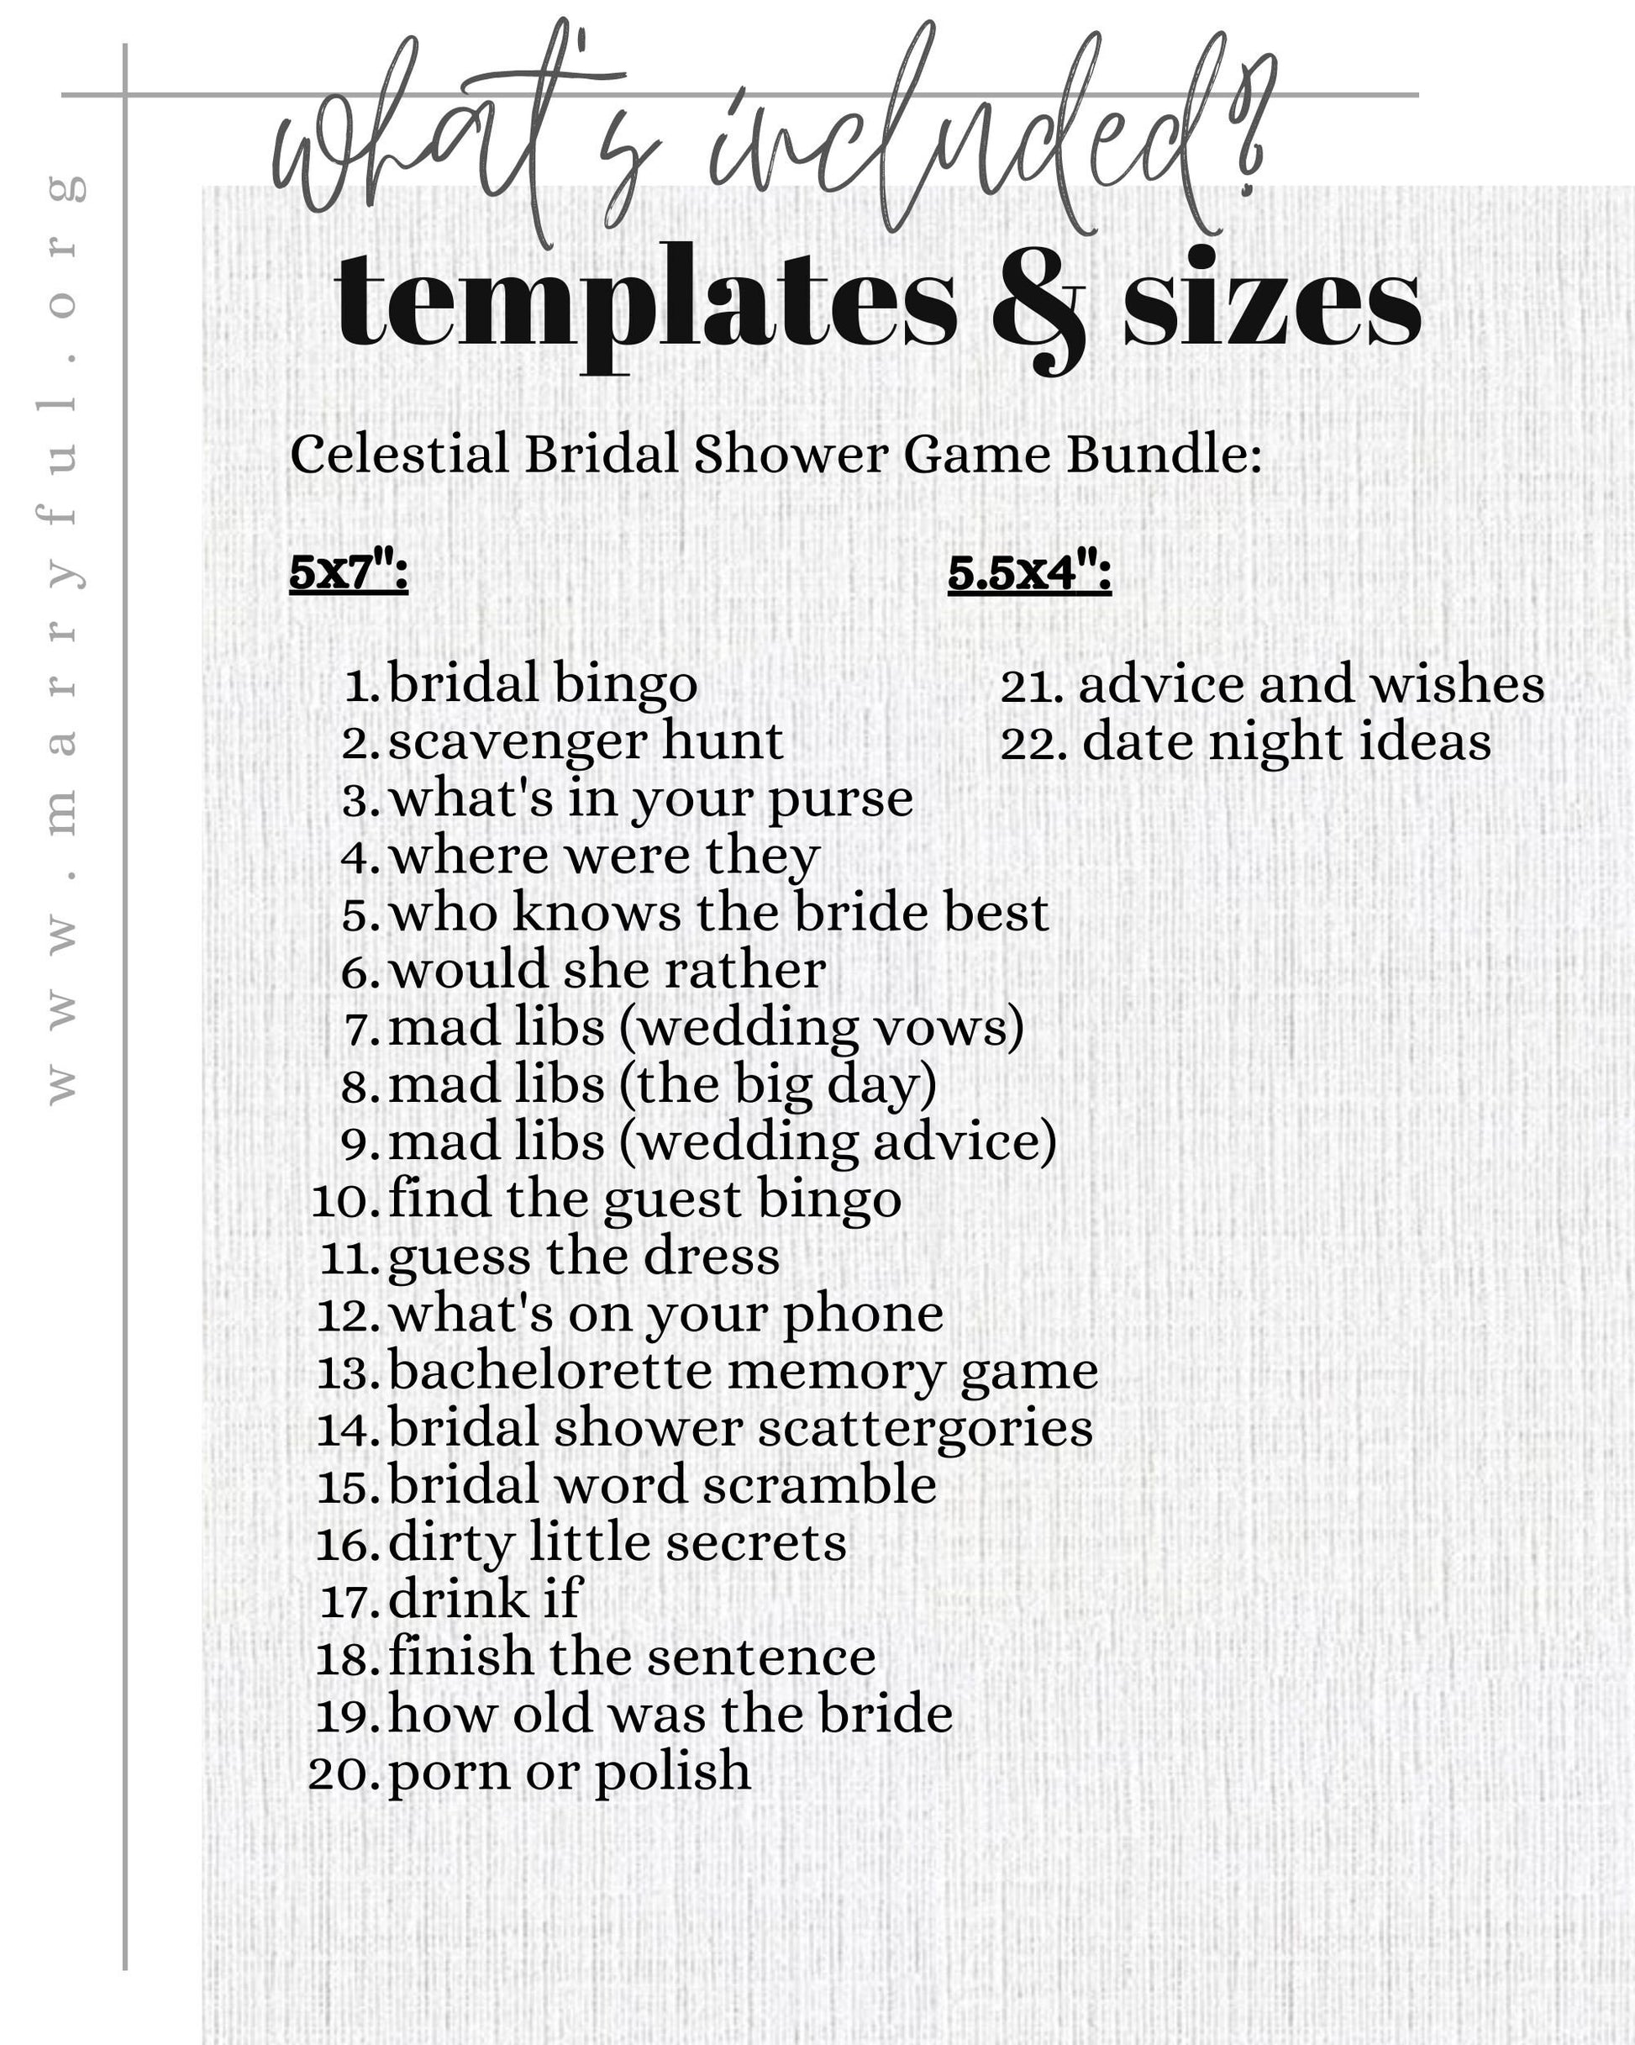Click the "guess the dress" item

click(583, 1256)
